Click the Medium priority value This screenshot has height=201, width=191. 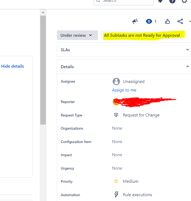point(131,181)
